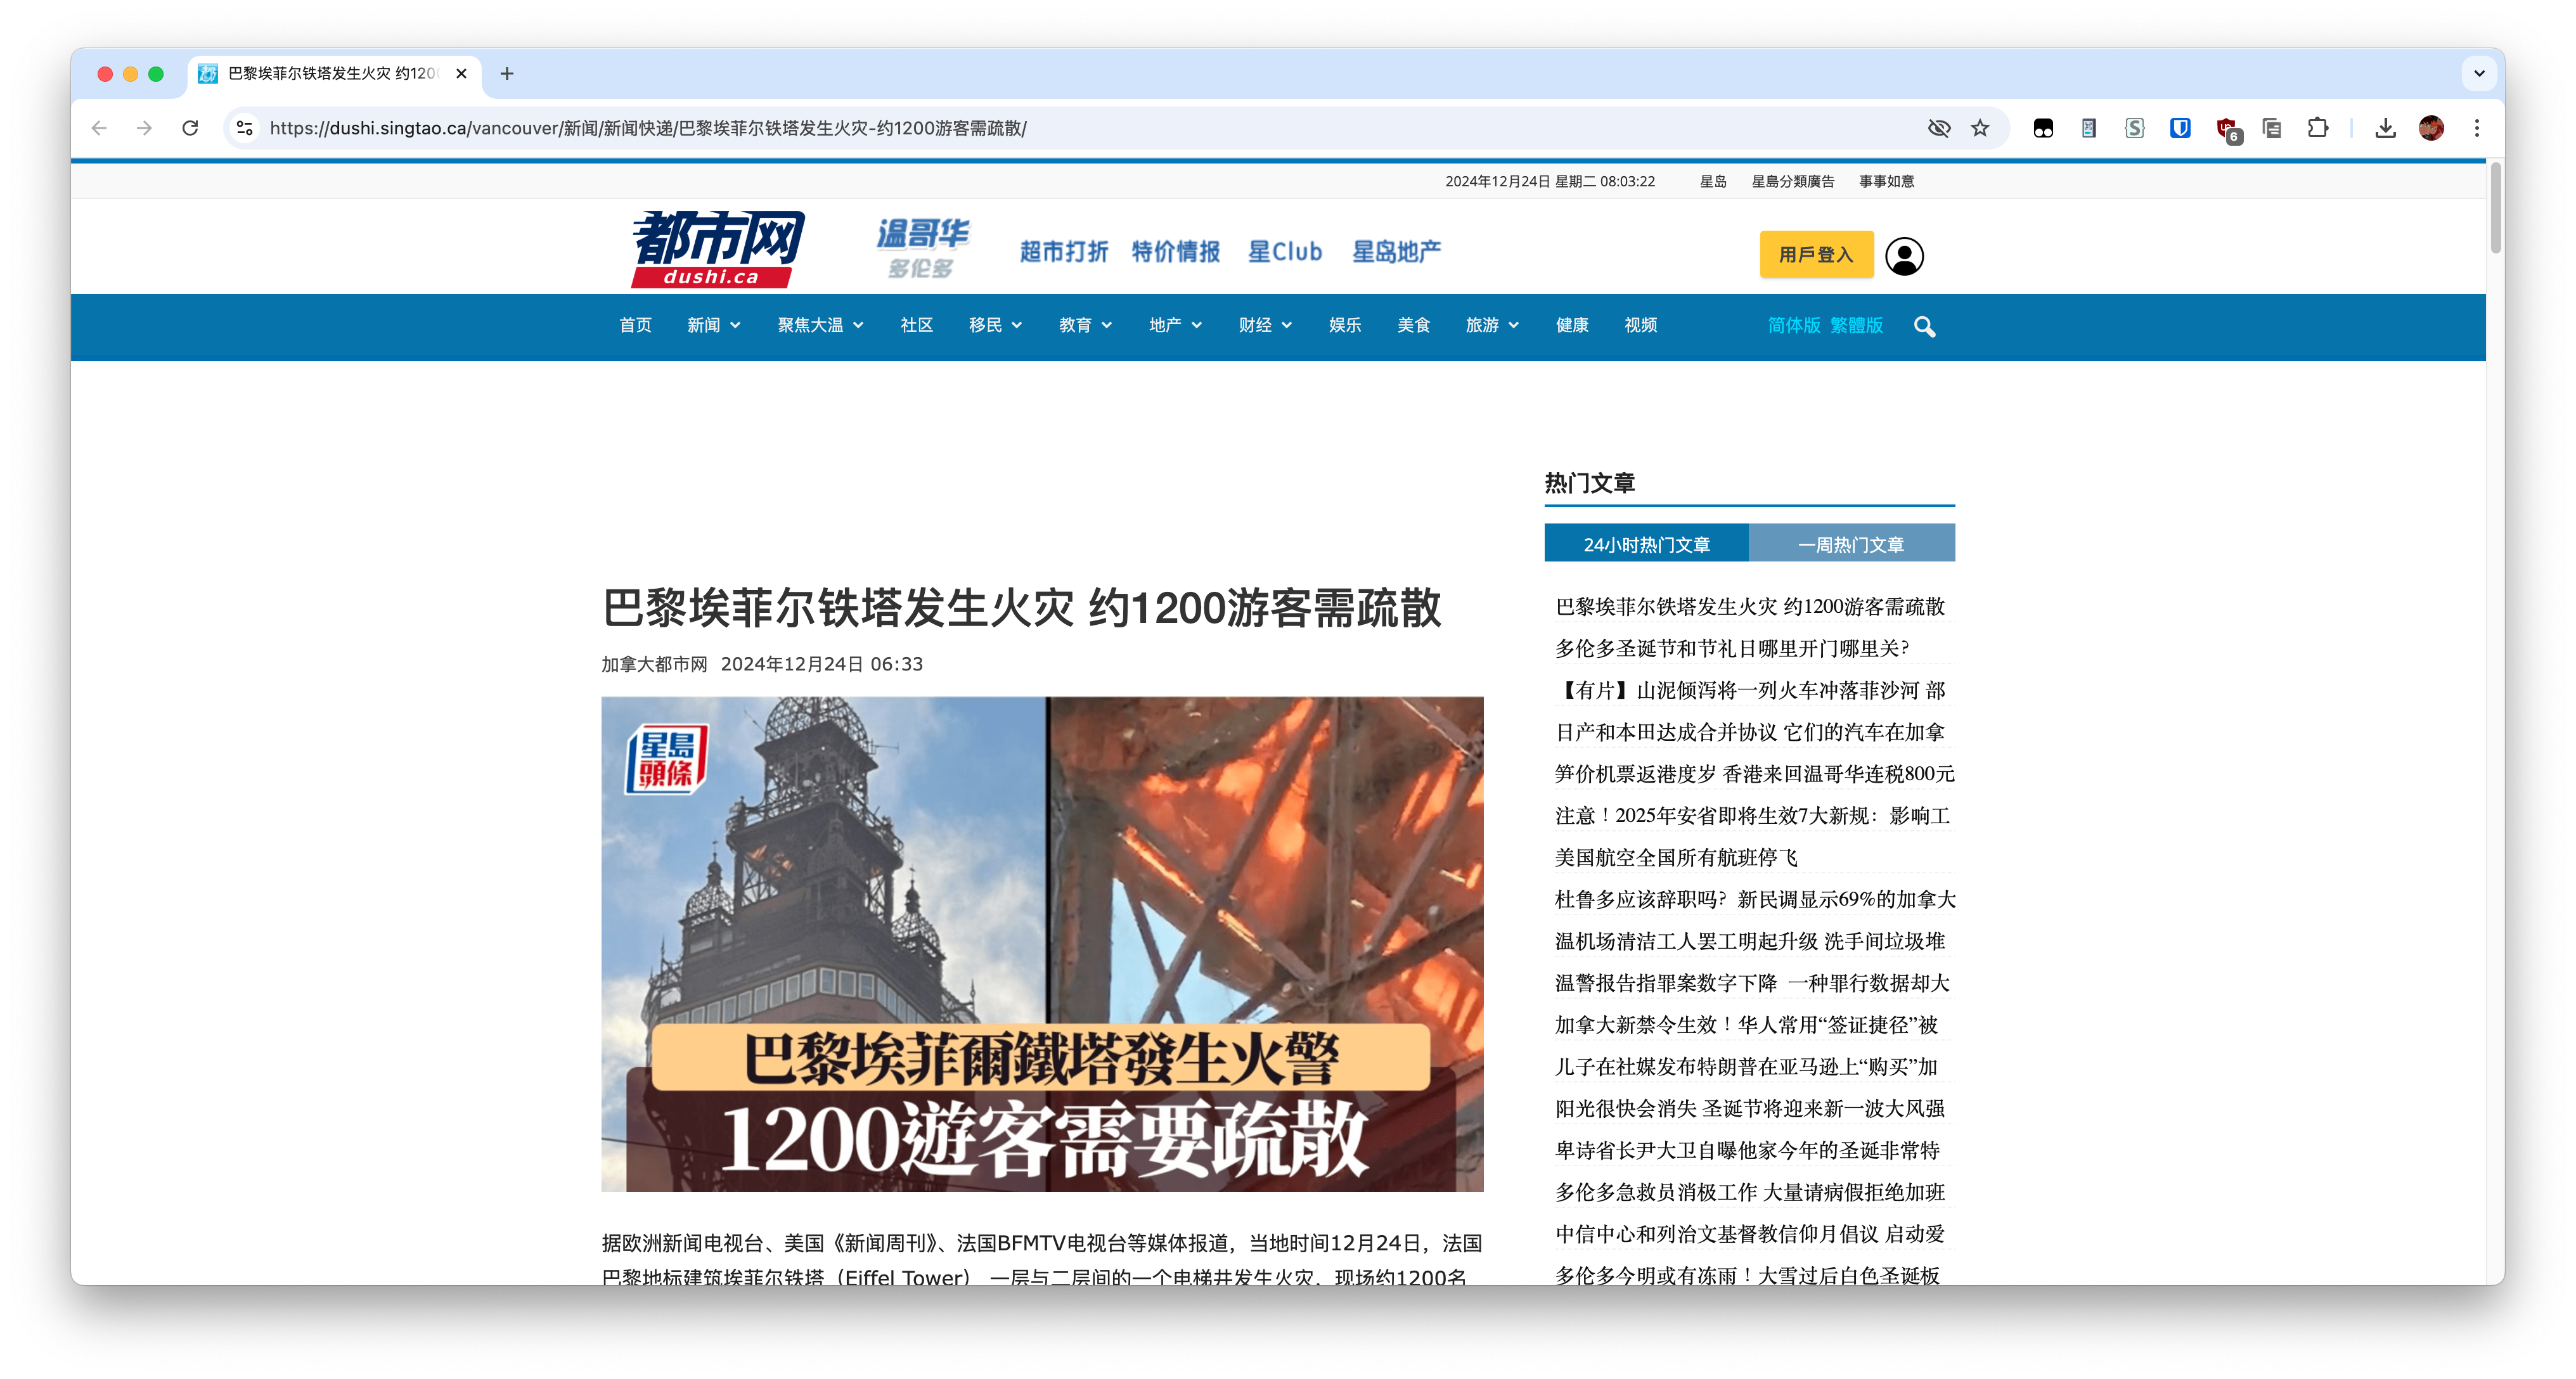
Task: Expand the 新闻 navigation dropdown
Action: pyautogui.click(x=713, y=325)
